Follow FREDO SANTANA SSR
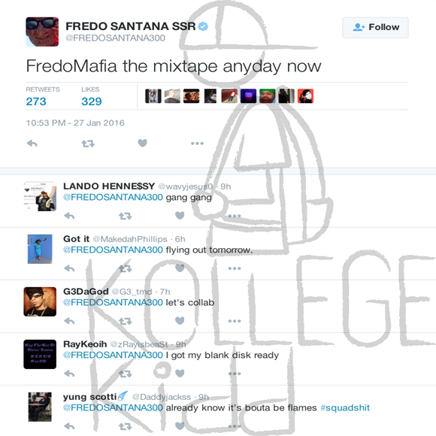The height and width of the screenshot is (436, 436). 375,27
